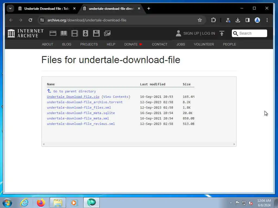Open undertale-download-file_files.xml link

tap(79, 108)
